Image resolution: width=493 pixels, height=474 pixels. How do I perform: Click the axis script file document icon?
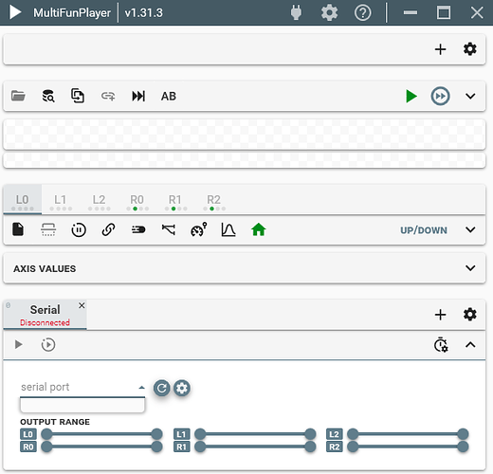18,229
